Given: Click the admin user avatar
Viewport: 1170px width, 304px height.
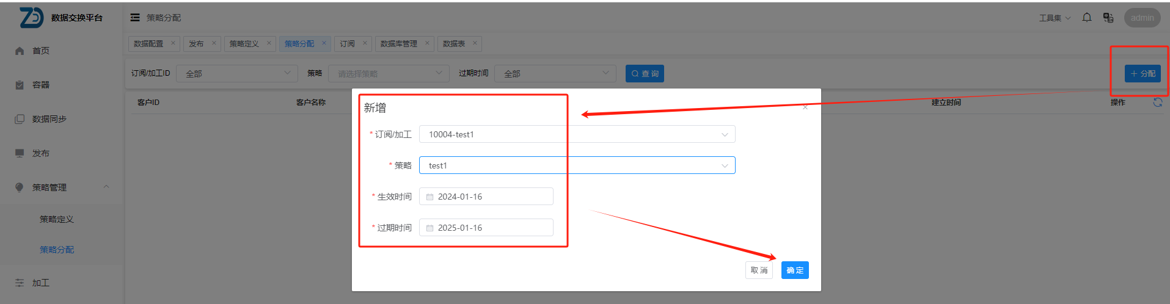Looking at the screenshot, I should (x=1141, y=18).
